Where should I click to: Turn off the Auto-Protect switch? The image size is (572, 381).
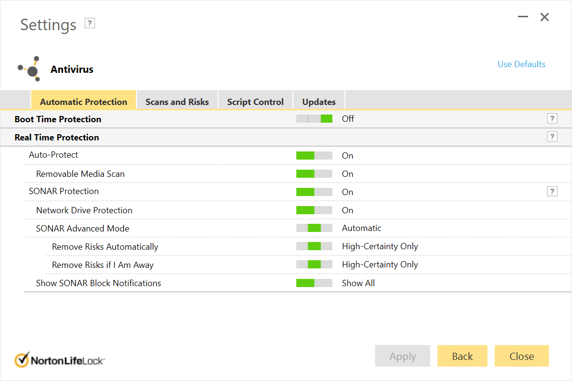tap(314, 155)
